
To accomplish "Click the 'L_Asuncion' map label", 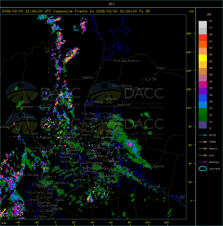I will pos(122,105).
